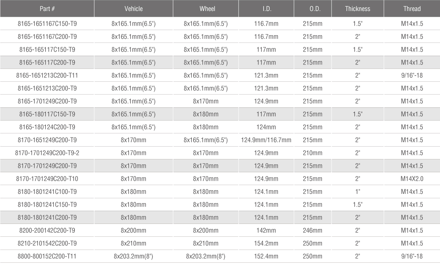Click the 8x203.2mm(8") Vehicle cell
Screen dimensions: 440x269
point(133,257)
